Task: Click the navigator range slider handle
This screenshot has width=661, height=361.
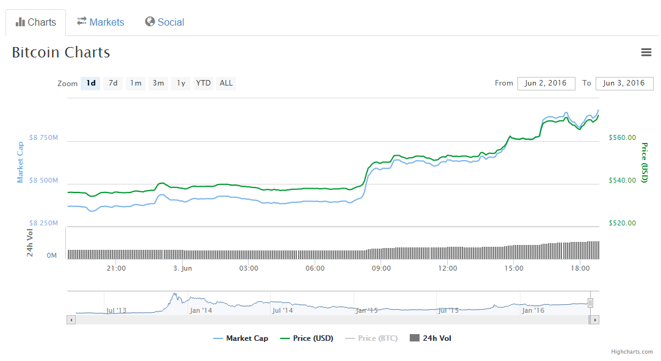Action: click(590, 303)
